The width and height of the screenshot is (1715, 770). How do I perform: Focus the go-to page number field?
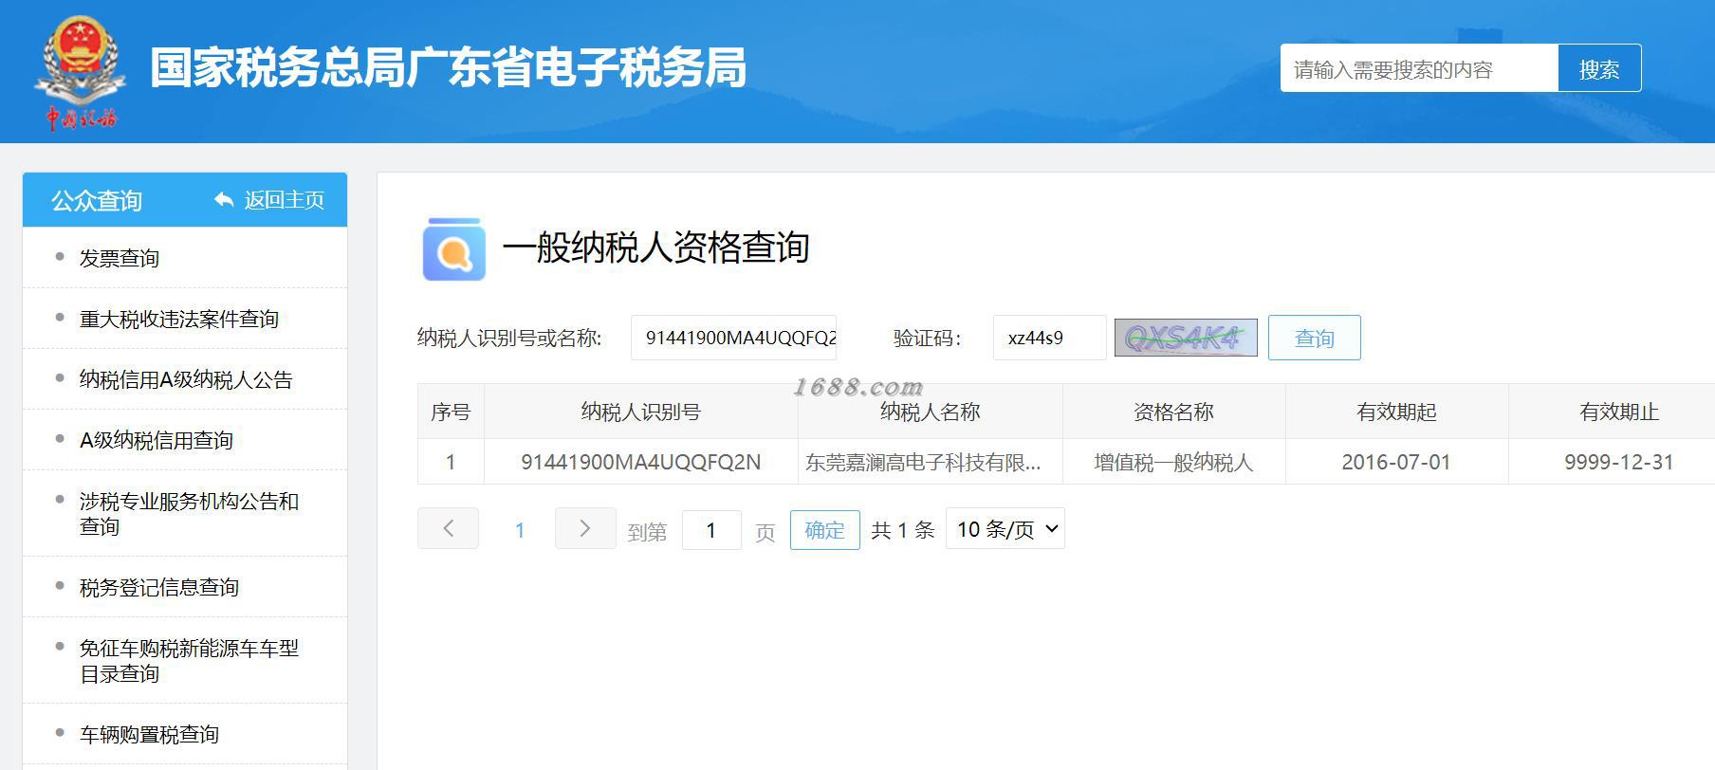711,529
